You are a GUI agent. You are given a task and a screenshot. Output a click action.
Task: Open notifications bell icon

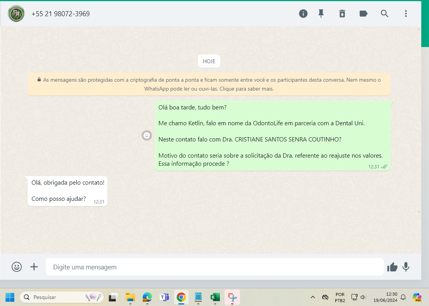point(403,297)
